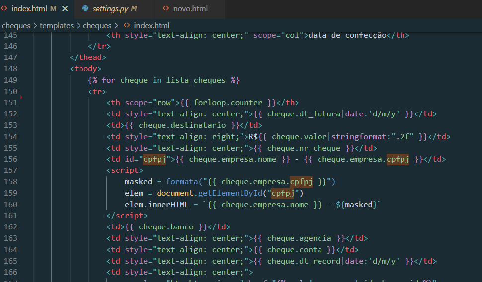This screenshot has width=482, height=282.
Task: Click 'getElementById' method on line 159
Action: coord(230,193)
